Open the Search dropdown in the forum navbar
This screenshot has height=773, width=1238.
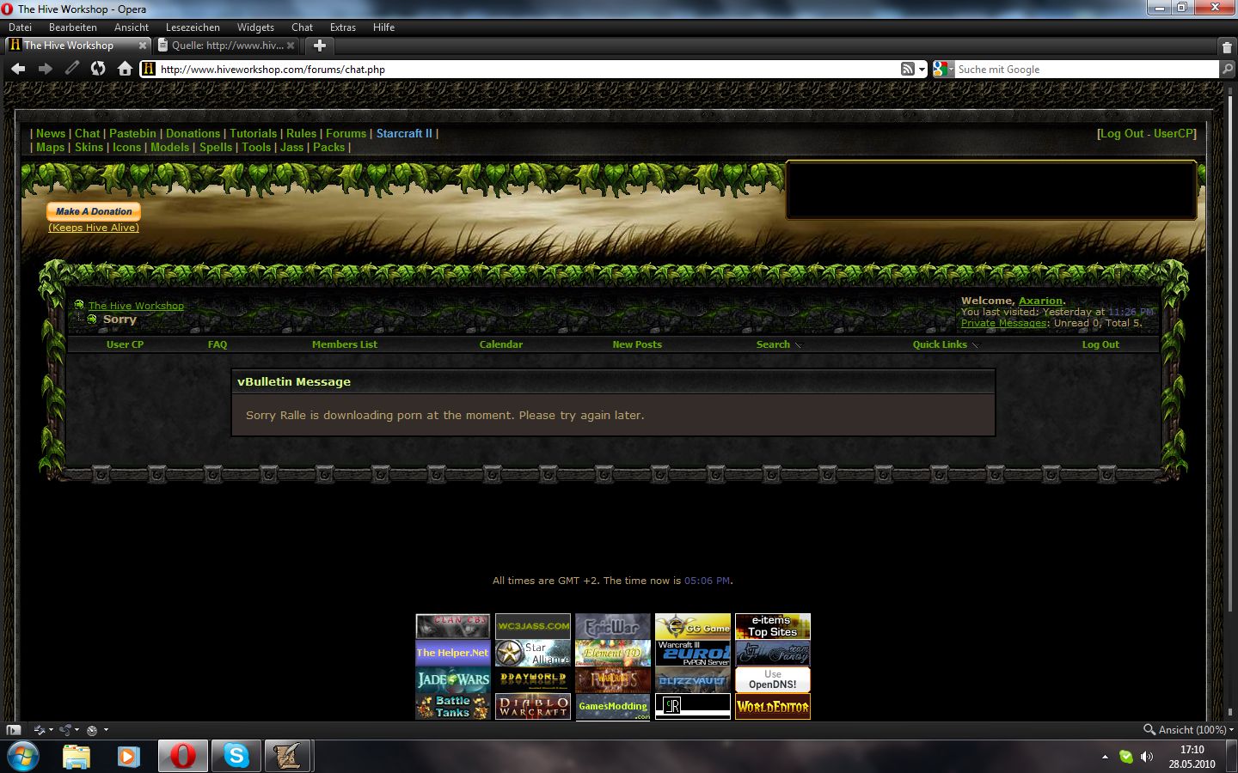coord(778,344)
